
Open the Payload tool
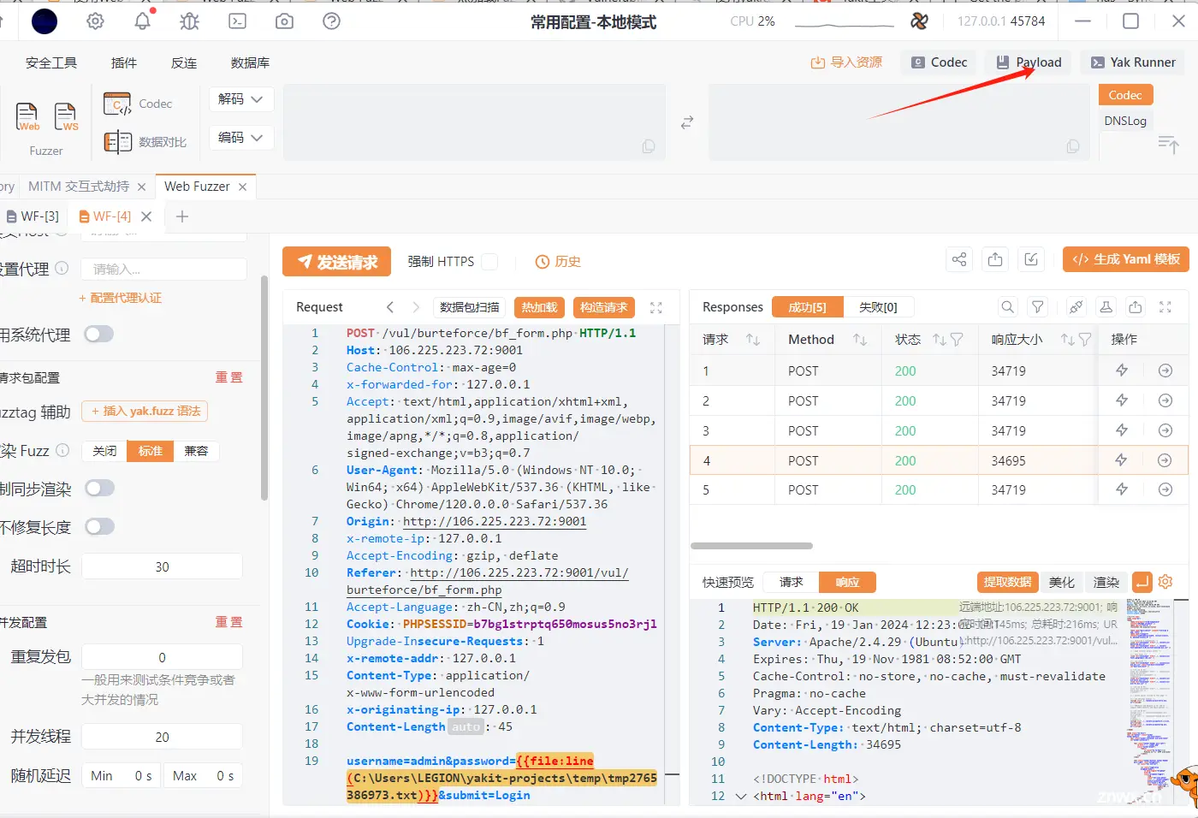tap(1029, 62)
